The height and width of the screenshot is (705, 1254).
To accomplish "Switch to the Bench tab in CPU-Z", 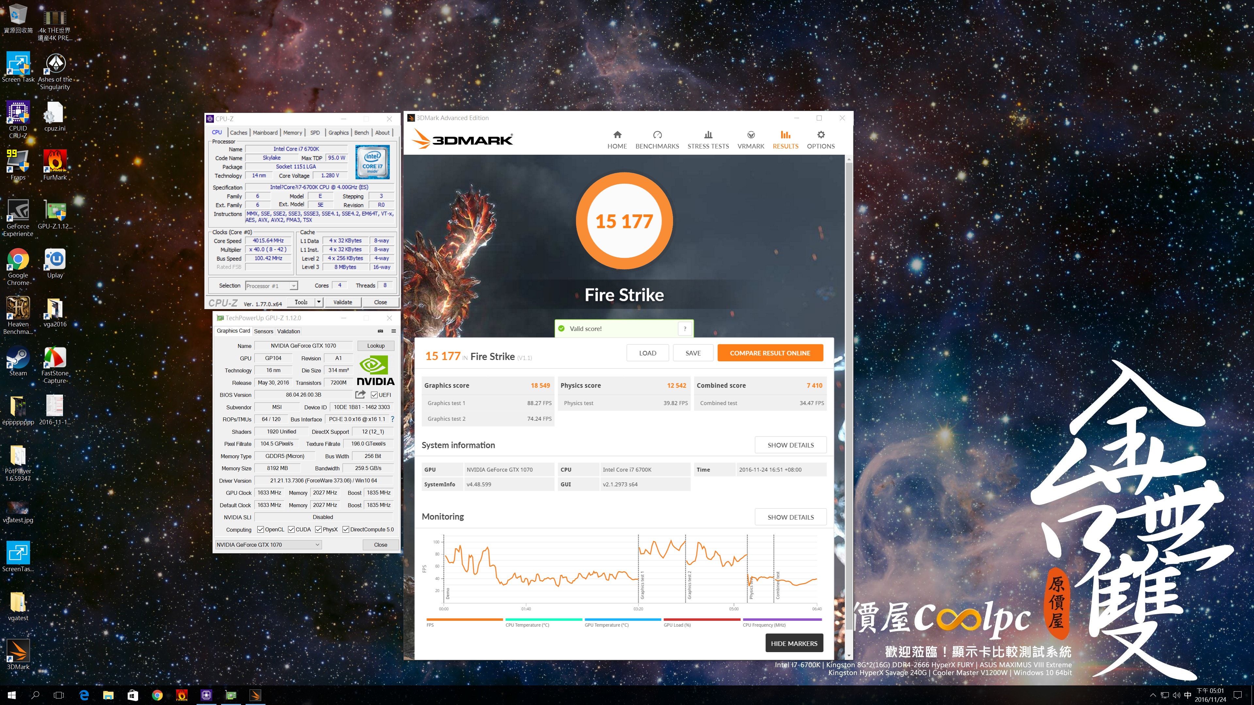I will pyautogui.click(x=361, y=132).
